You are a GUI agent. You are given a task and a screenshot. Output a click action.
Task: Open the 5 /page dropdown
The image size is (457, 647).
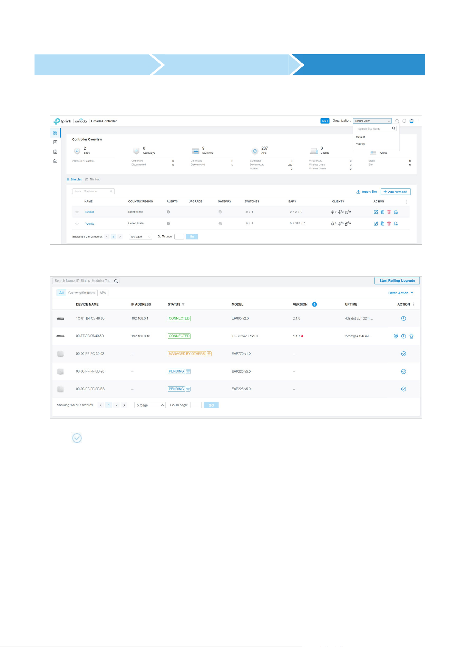(150, 405)
